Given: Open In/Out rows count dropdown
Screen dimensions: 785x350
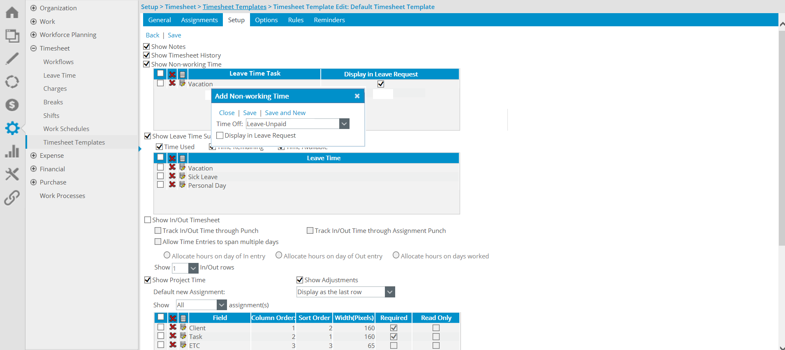Looking at the screenshot, I should [193, 268].
